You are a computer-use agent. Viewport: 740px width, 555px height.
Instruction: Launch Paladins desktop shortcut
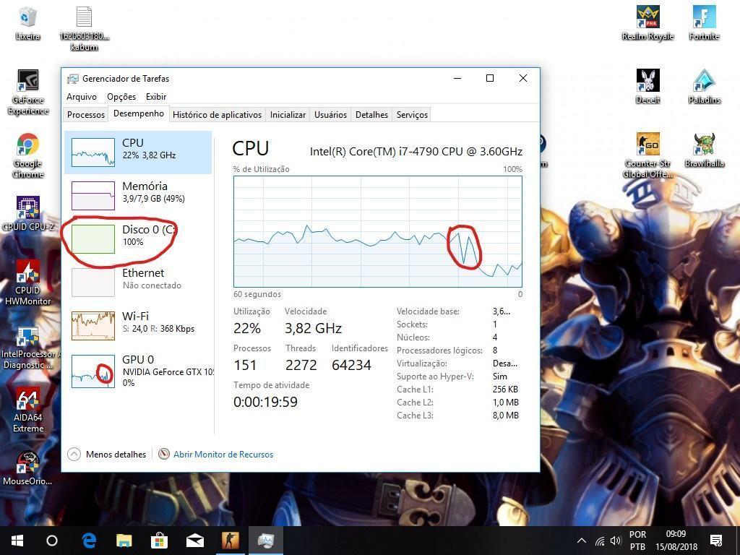[704, 87]
